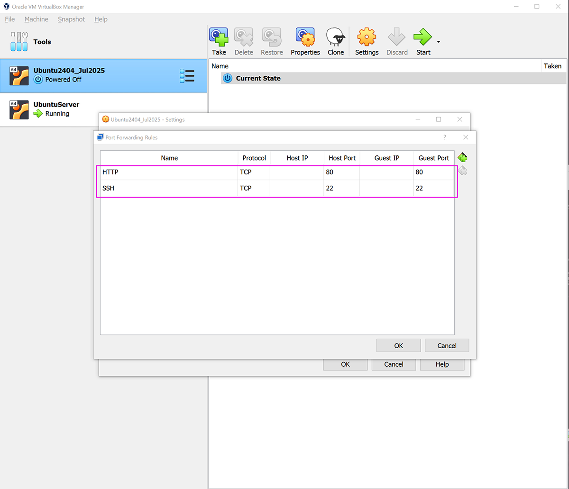The height and width of the screenshot is (489, 569).
Task: Sort rules by Name column header
Action: pyautogui.click(x=169, y=158)
